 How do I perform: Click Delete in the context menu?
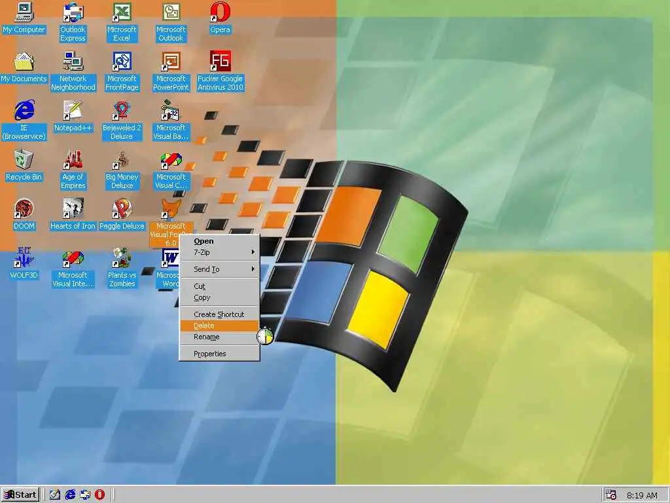click(219, 326)
